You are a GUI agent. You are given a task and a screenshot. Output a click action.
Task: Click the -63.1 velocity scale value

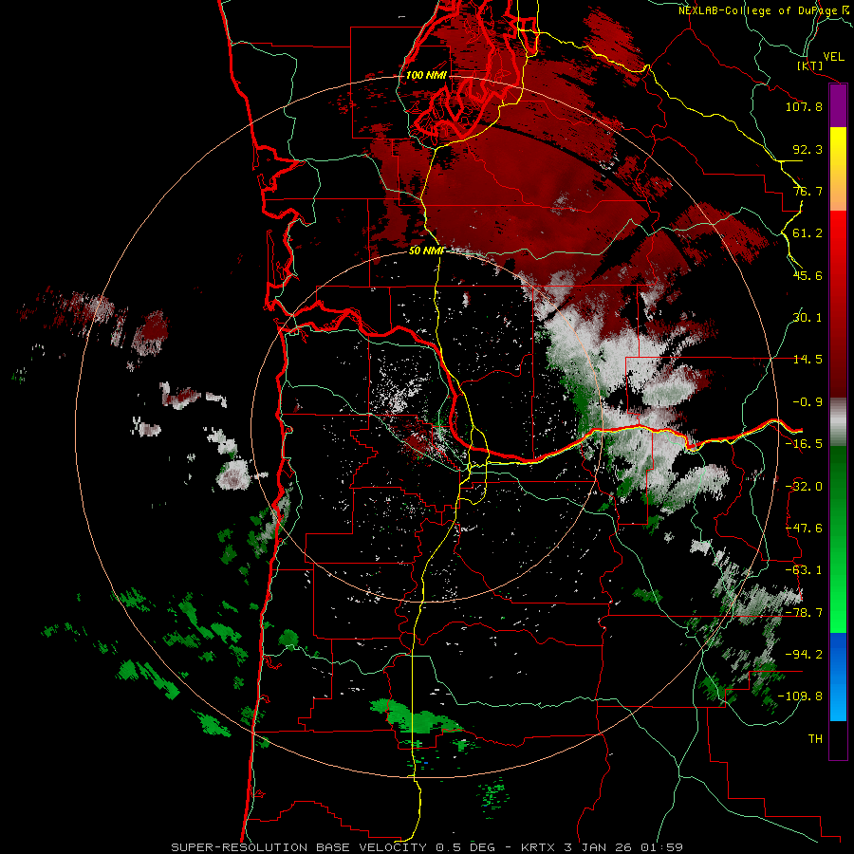pyautogui.click(x=804, y=570)
